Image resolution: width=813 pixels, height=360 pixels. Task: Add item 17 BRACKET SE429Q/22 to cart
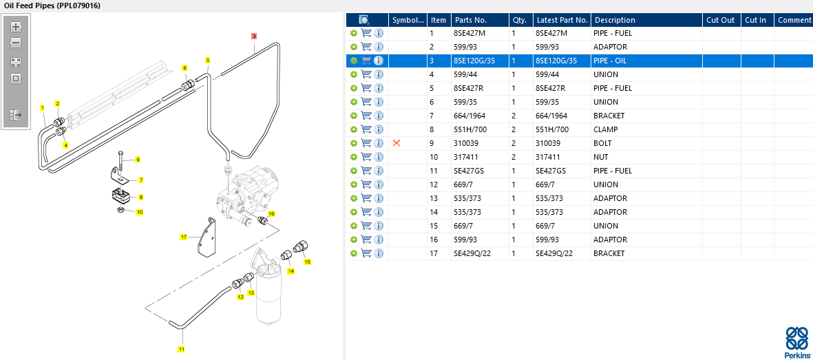[366, 253]
